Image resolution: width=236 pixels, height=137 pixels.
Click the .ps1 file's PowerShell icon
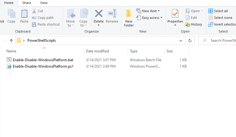click(x=9, y=66)
